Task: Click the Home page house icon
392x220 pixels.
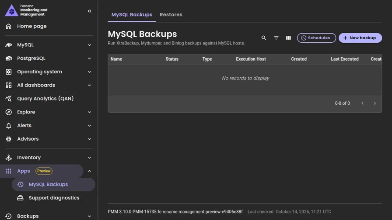Action: [x=8, y=26]
